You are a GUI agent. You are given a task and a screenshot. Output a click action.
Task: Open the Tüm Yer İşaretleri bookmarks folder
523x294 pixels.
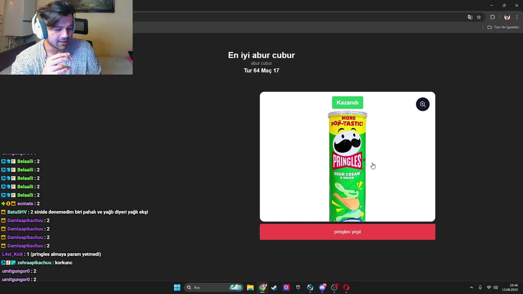point(503,27)
